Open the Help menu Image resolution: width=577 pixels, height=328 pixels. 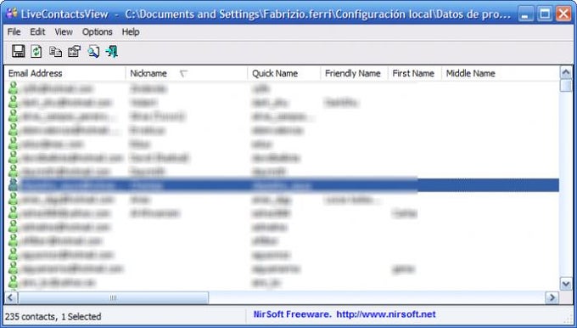[131, 32]
